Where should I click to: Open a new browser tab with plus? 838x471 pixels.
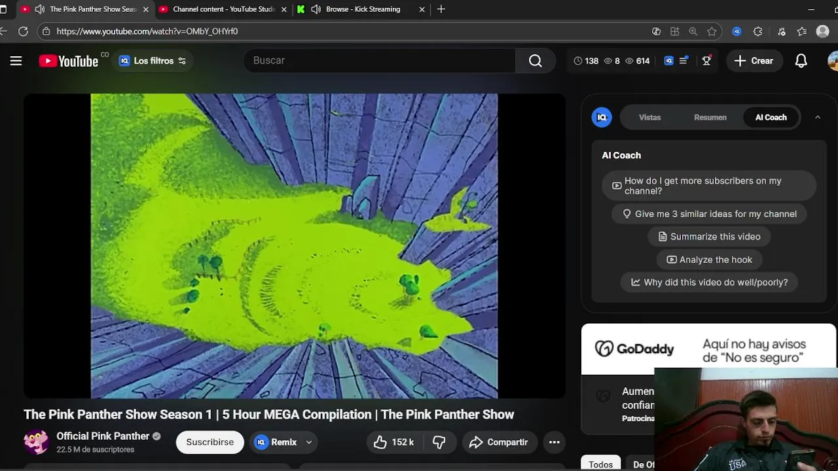click(x=441, y=9)
